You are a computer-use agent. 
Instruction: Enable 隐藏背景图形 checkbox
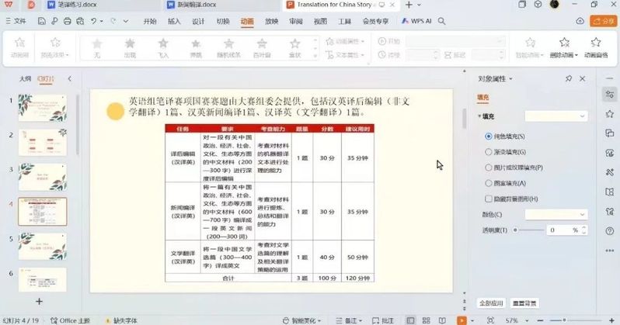click(x=489, y=198)
